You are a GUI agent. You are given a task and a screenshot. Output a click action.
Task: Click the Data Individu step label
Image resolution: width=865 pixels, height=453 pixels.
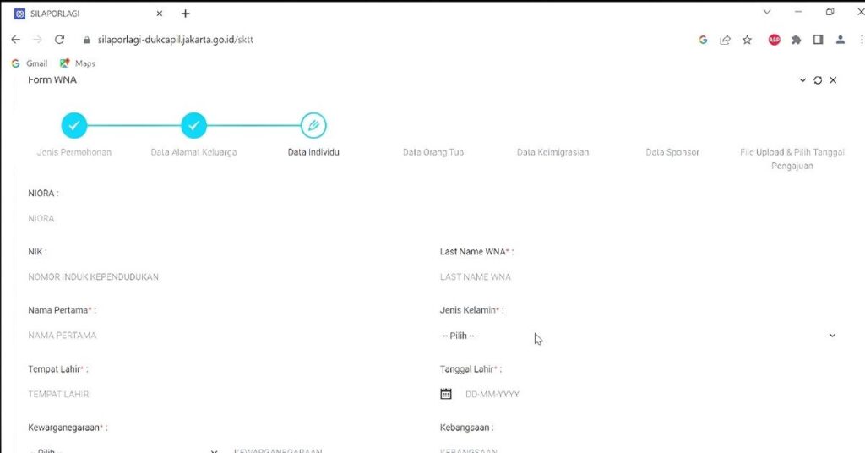tap(313, 152)
